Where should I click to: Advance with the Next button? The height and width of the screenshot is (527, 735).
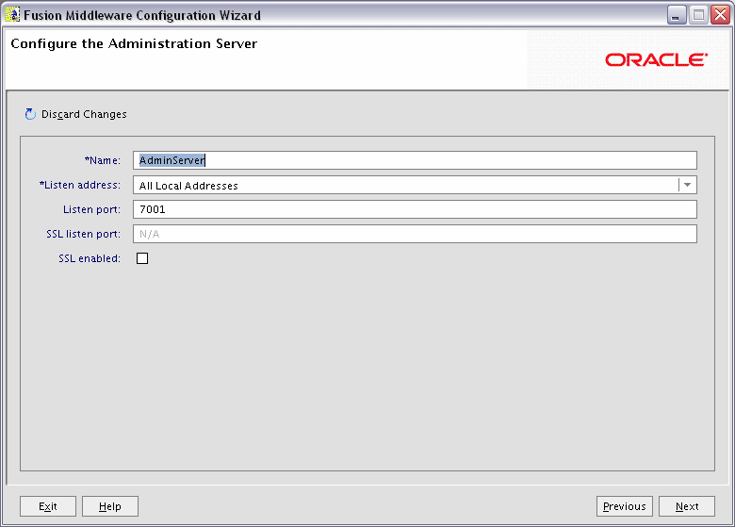coord(687,506)
